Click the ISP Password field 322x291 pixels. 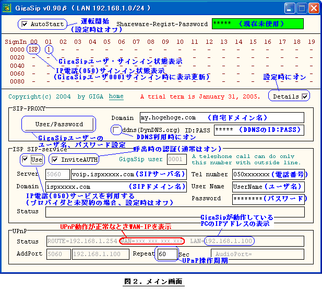[268, 199]
